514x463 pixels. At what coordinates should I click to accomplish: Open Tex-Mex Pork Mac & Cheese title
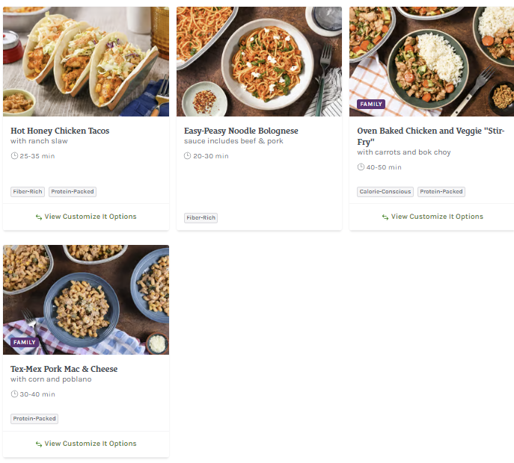coord(64,369)
